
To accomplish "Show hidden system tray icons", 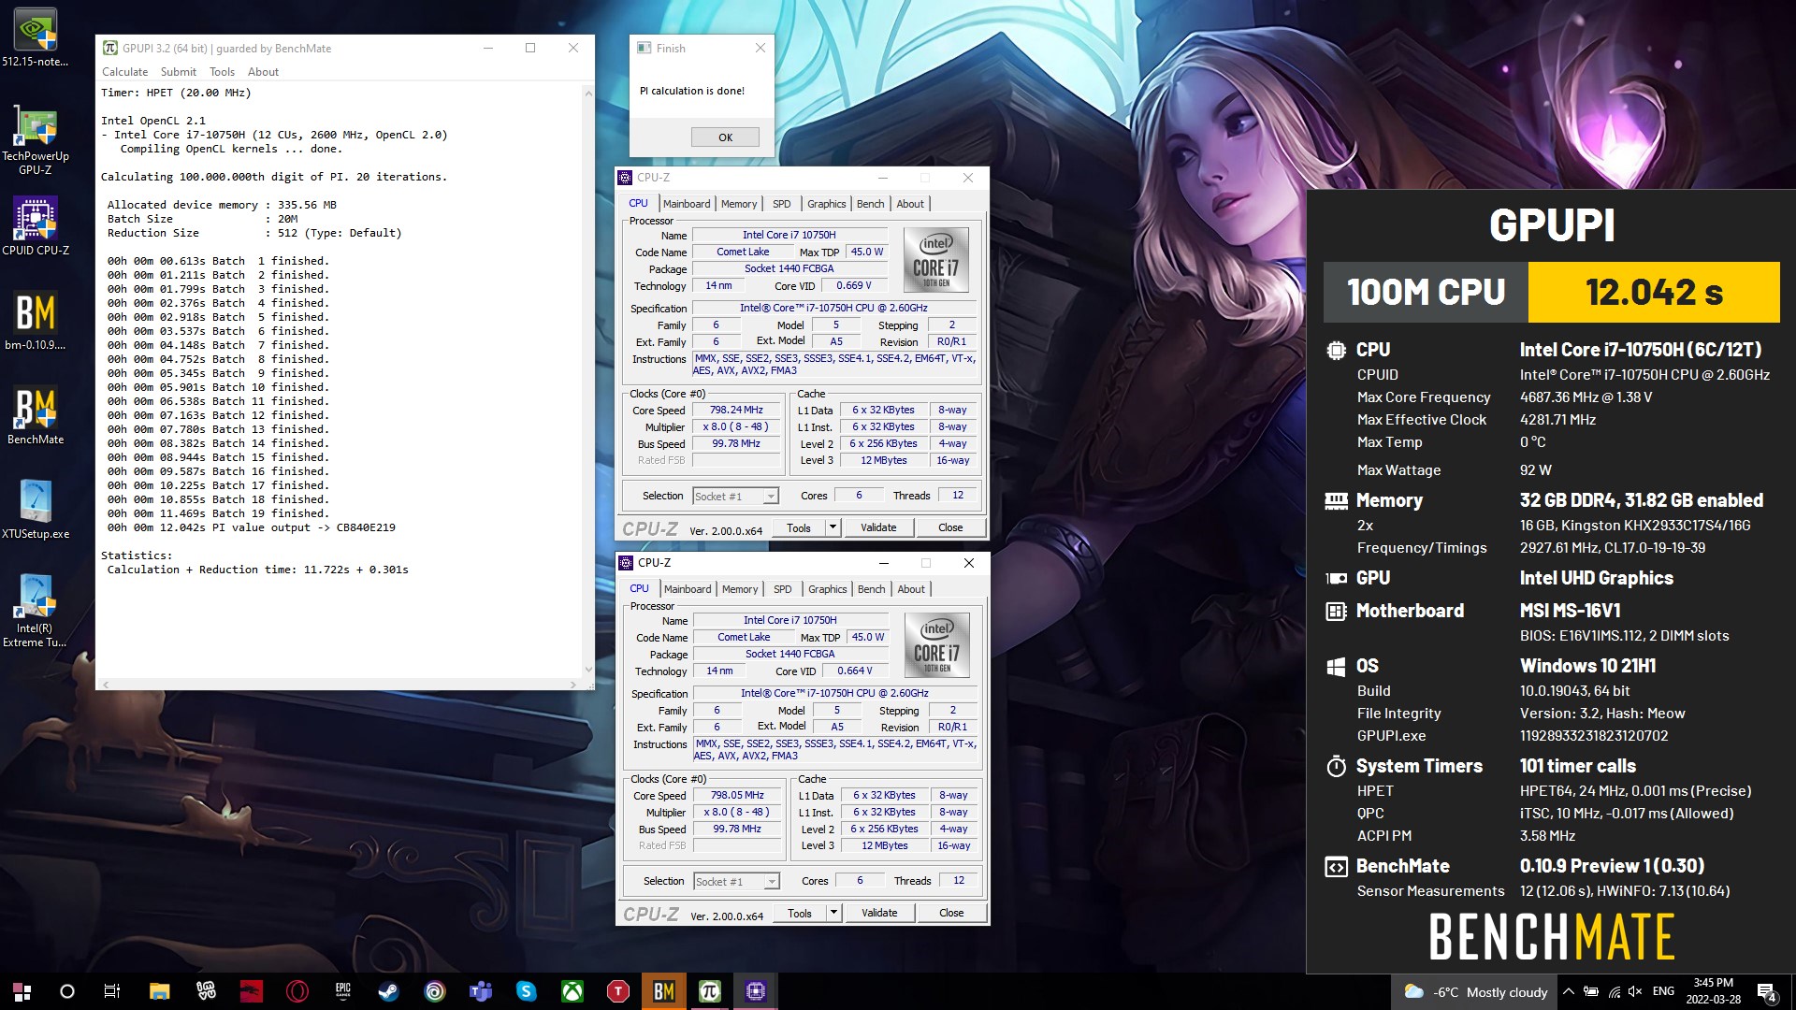I will 1569,991.
